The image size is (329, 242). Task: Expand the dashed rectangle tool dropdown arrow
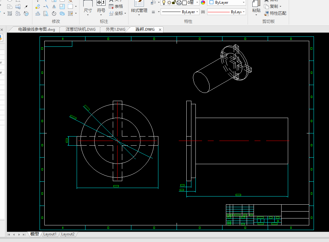coord(76,7)
